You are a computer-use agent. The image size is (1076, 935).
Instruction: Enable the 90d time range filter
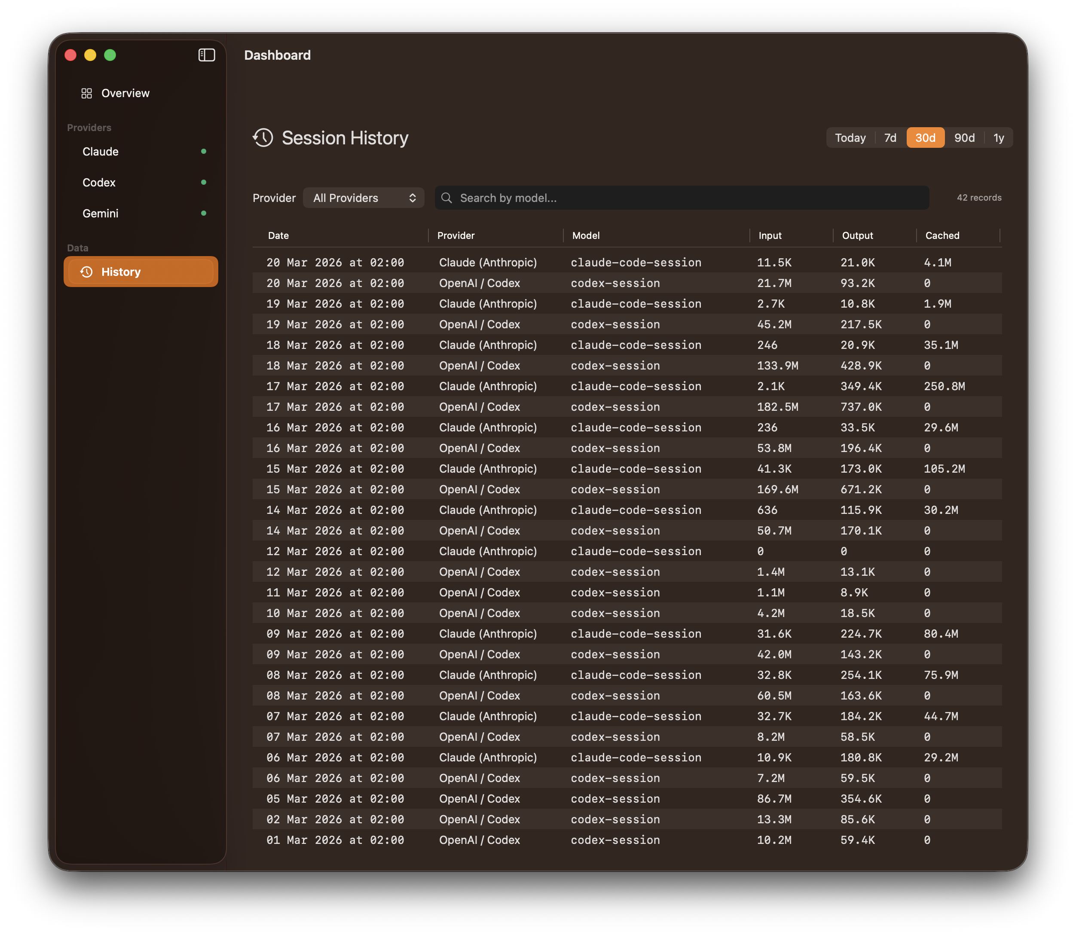965,138
